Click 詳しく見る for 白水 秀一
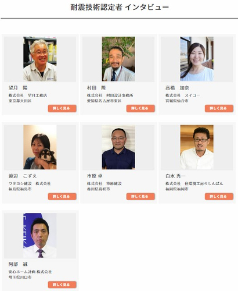The height and width of the screenshot is (291, 238). 219,197
